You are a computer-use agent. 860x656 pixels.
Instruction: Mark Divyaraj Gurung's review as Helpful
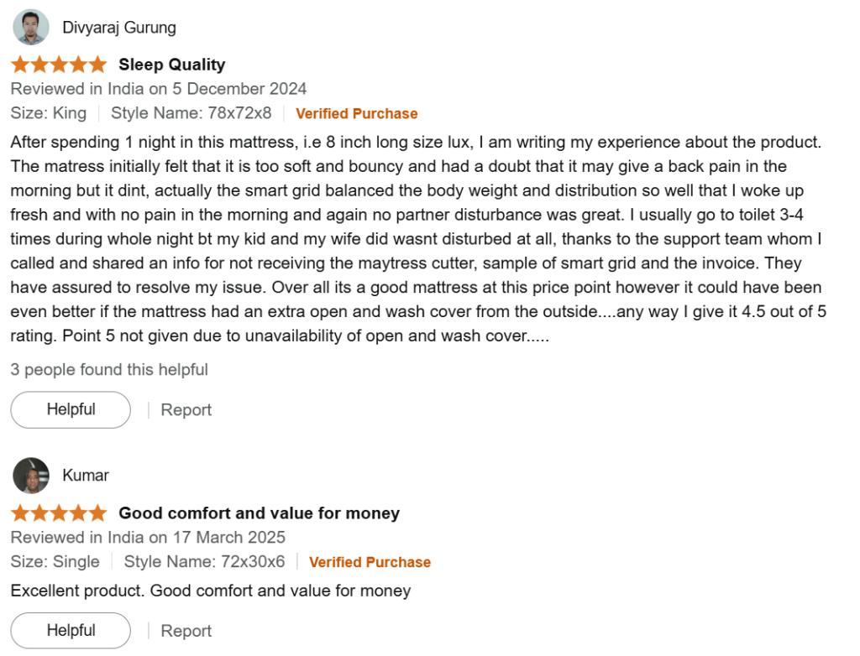(71, 410)
